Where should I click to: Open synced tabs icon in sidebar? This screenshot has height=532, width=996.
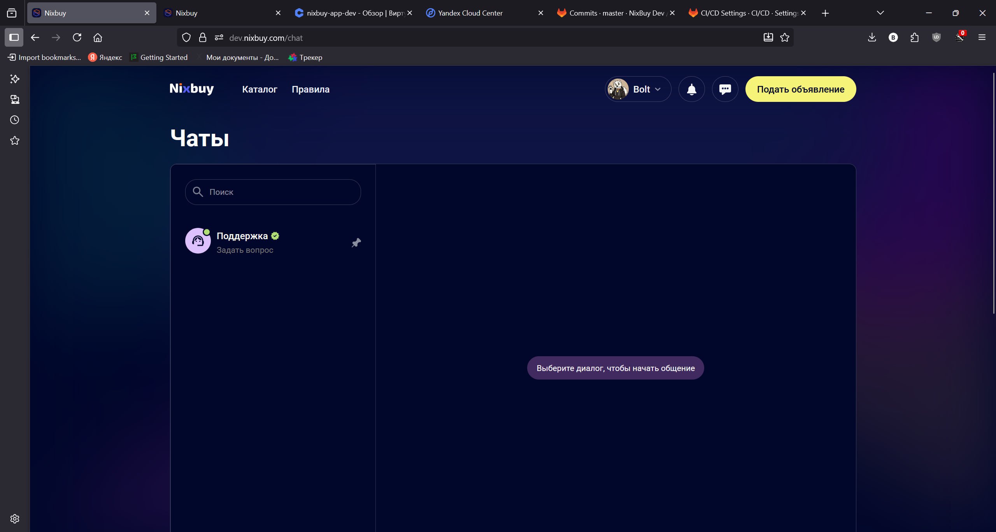coord(15,100)
